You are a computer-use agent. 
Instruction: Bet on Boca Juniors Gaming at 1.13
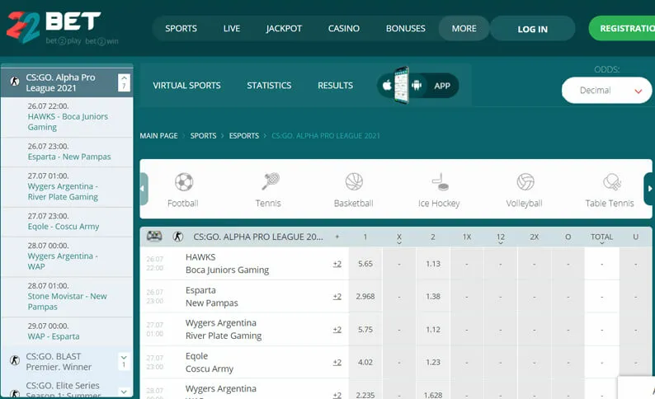[433, 264]
